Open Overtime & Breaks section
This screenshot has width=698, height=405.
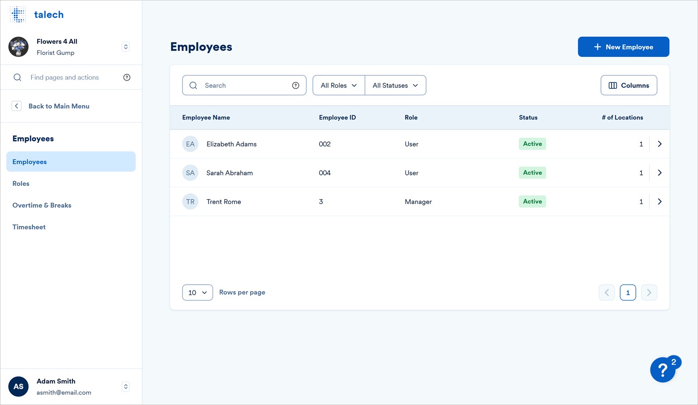[x=42, y=205]
